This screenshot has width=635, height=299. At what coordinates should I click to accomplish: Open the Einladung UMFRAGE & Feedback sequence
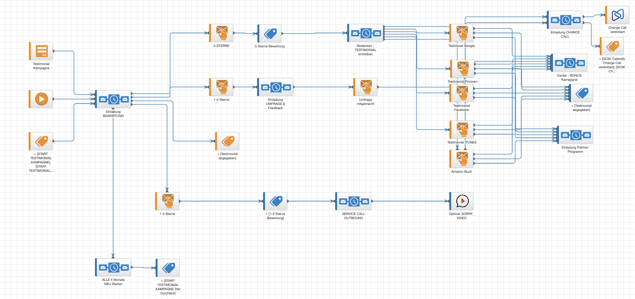pos(275,87)
